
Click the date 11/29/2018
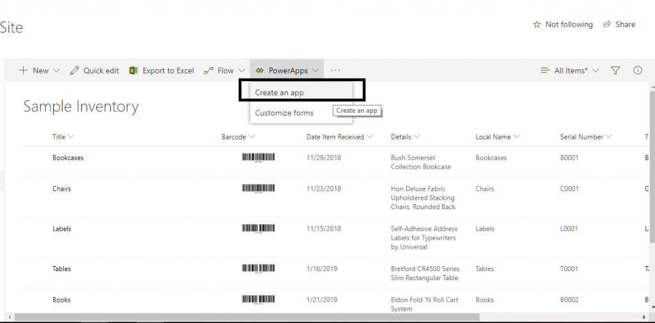(x=324, y=157)
